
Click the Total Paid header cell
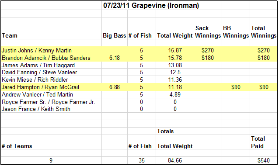pyautogui.click(x=263, y=142)
